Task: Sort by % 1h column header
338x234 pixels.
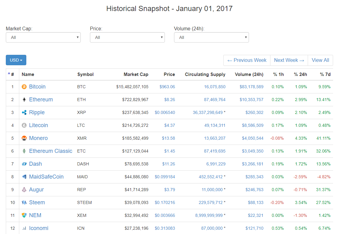Action: (278, 74)
